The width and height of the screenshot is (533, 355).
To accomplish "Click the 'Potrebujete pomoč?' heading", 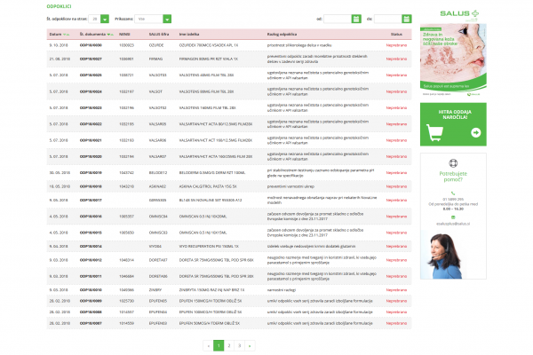I will (x=453, y=177).
